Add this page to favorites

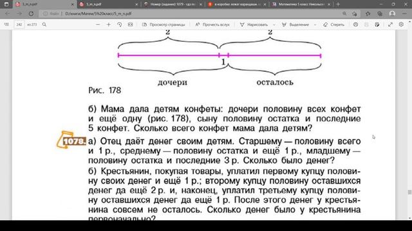click(x=355, y=13)
